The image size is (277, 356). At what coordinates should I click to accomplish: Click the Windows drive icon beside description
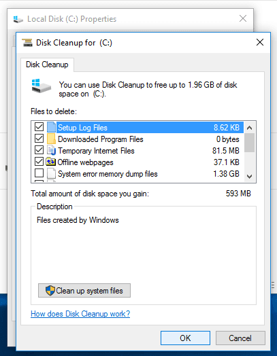pos(41,86)
